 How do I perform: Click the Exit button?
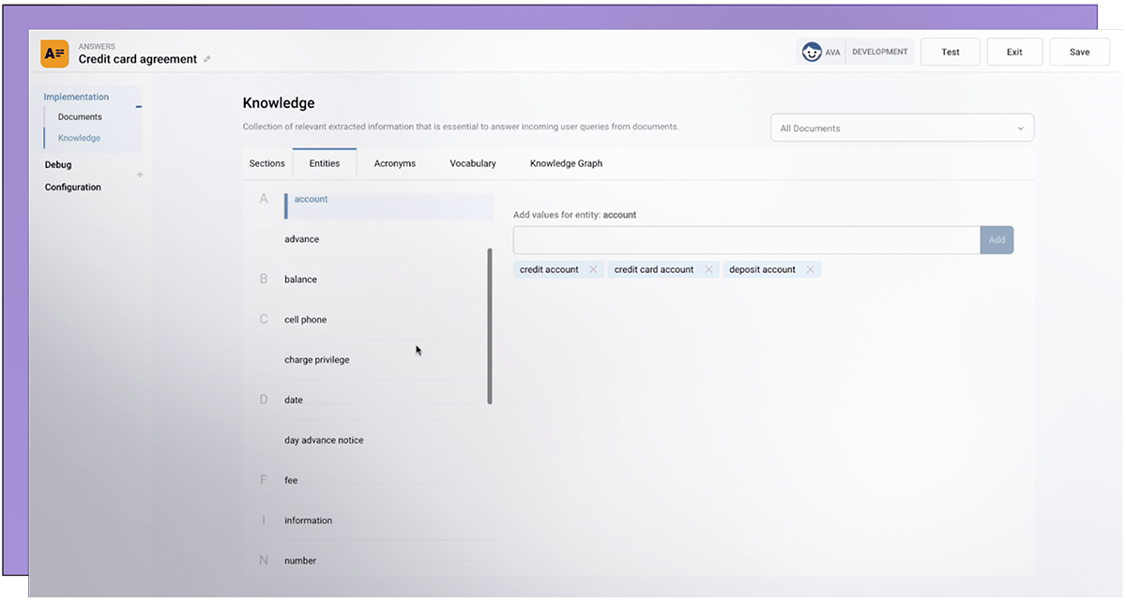pos(1014,53)
